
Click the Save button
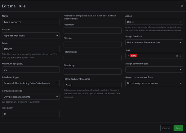[x=178, y=128]
